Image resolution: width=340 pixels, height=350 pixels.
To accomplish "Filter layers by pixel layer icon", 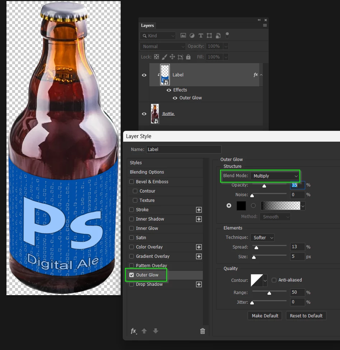I will (183, 36).
